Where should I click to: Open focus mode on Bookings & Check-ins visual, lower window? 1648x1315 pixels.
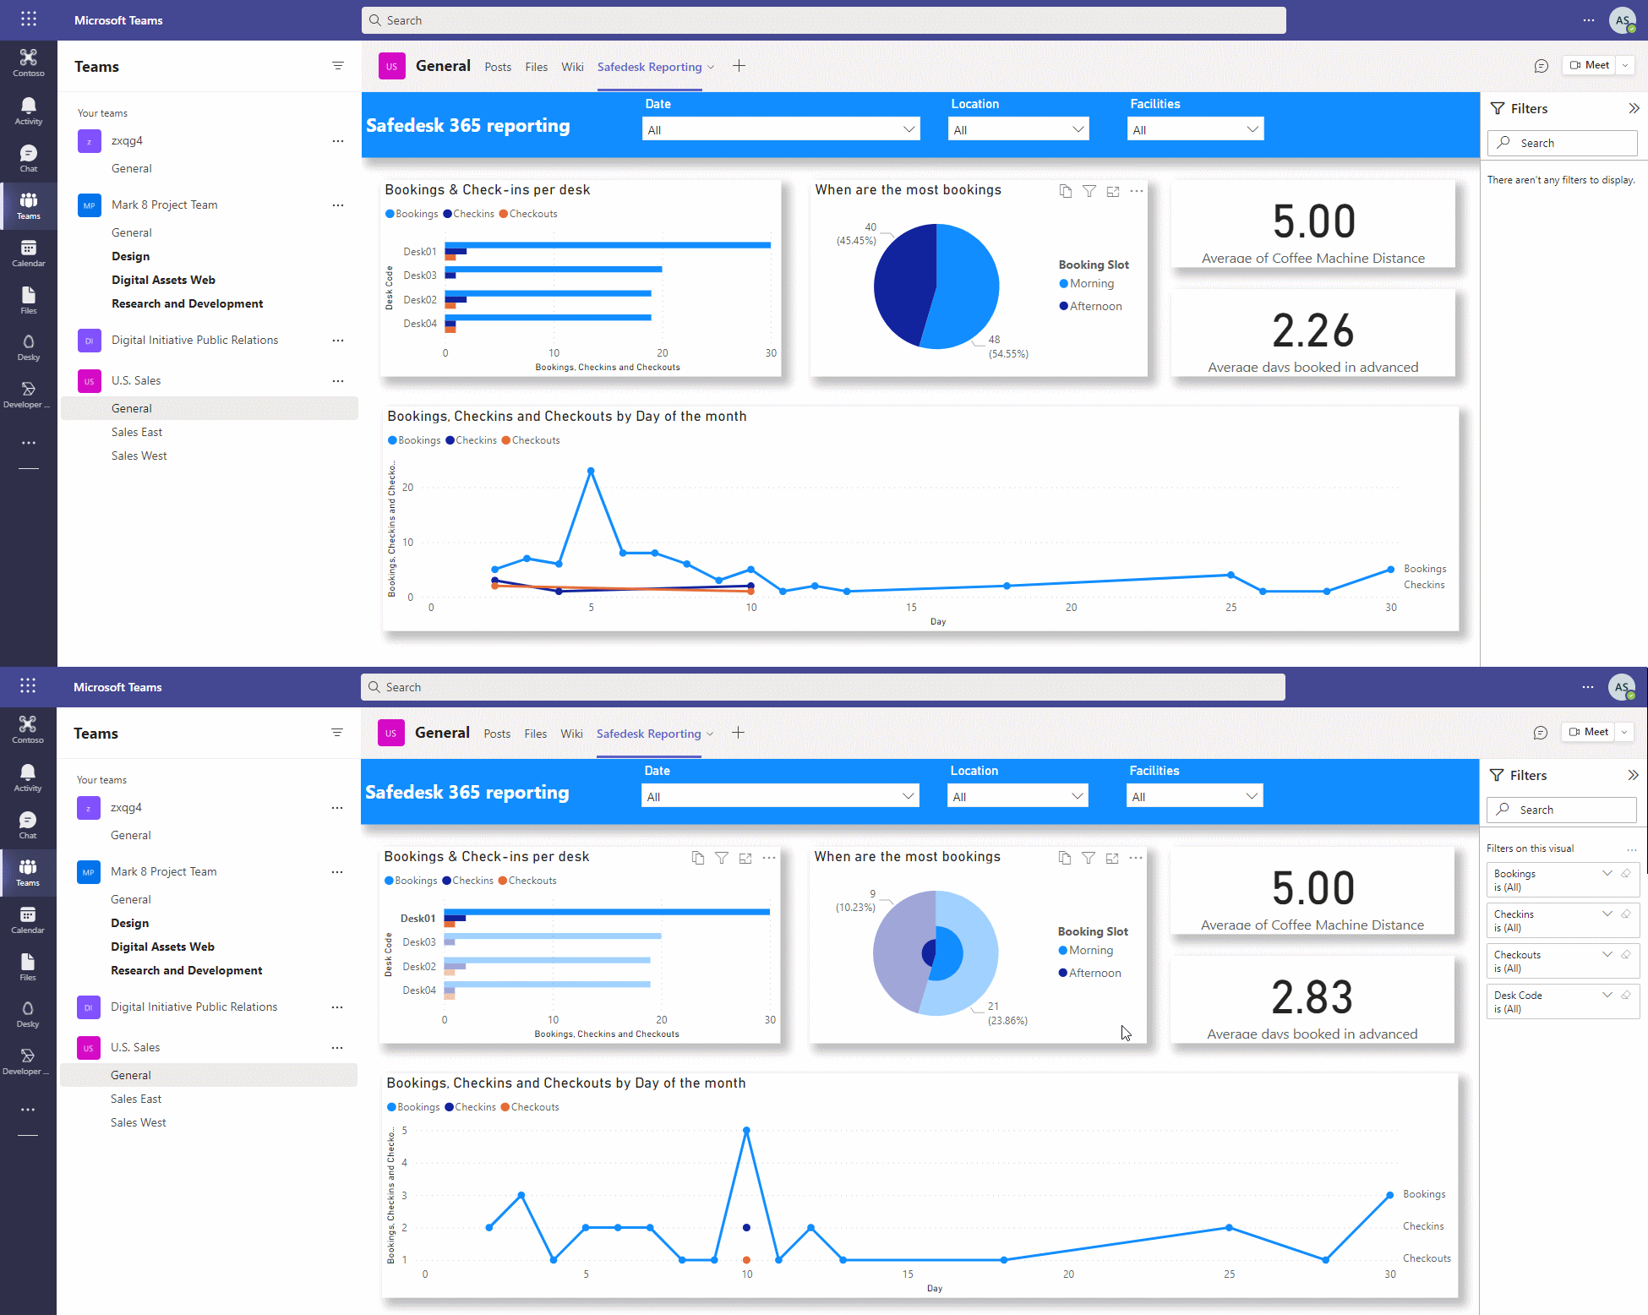[x=745, y=858]
